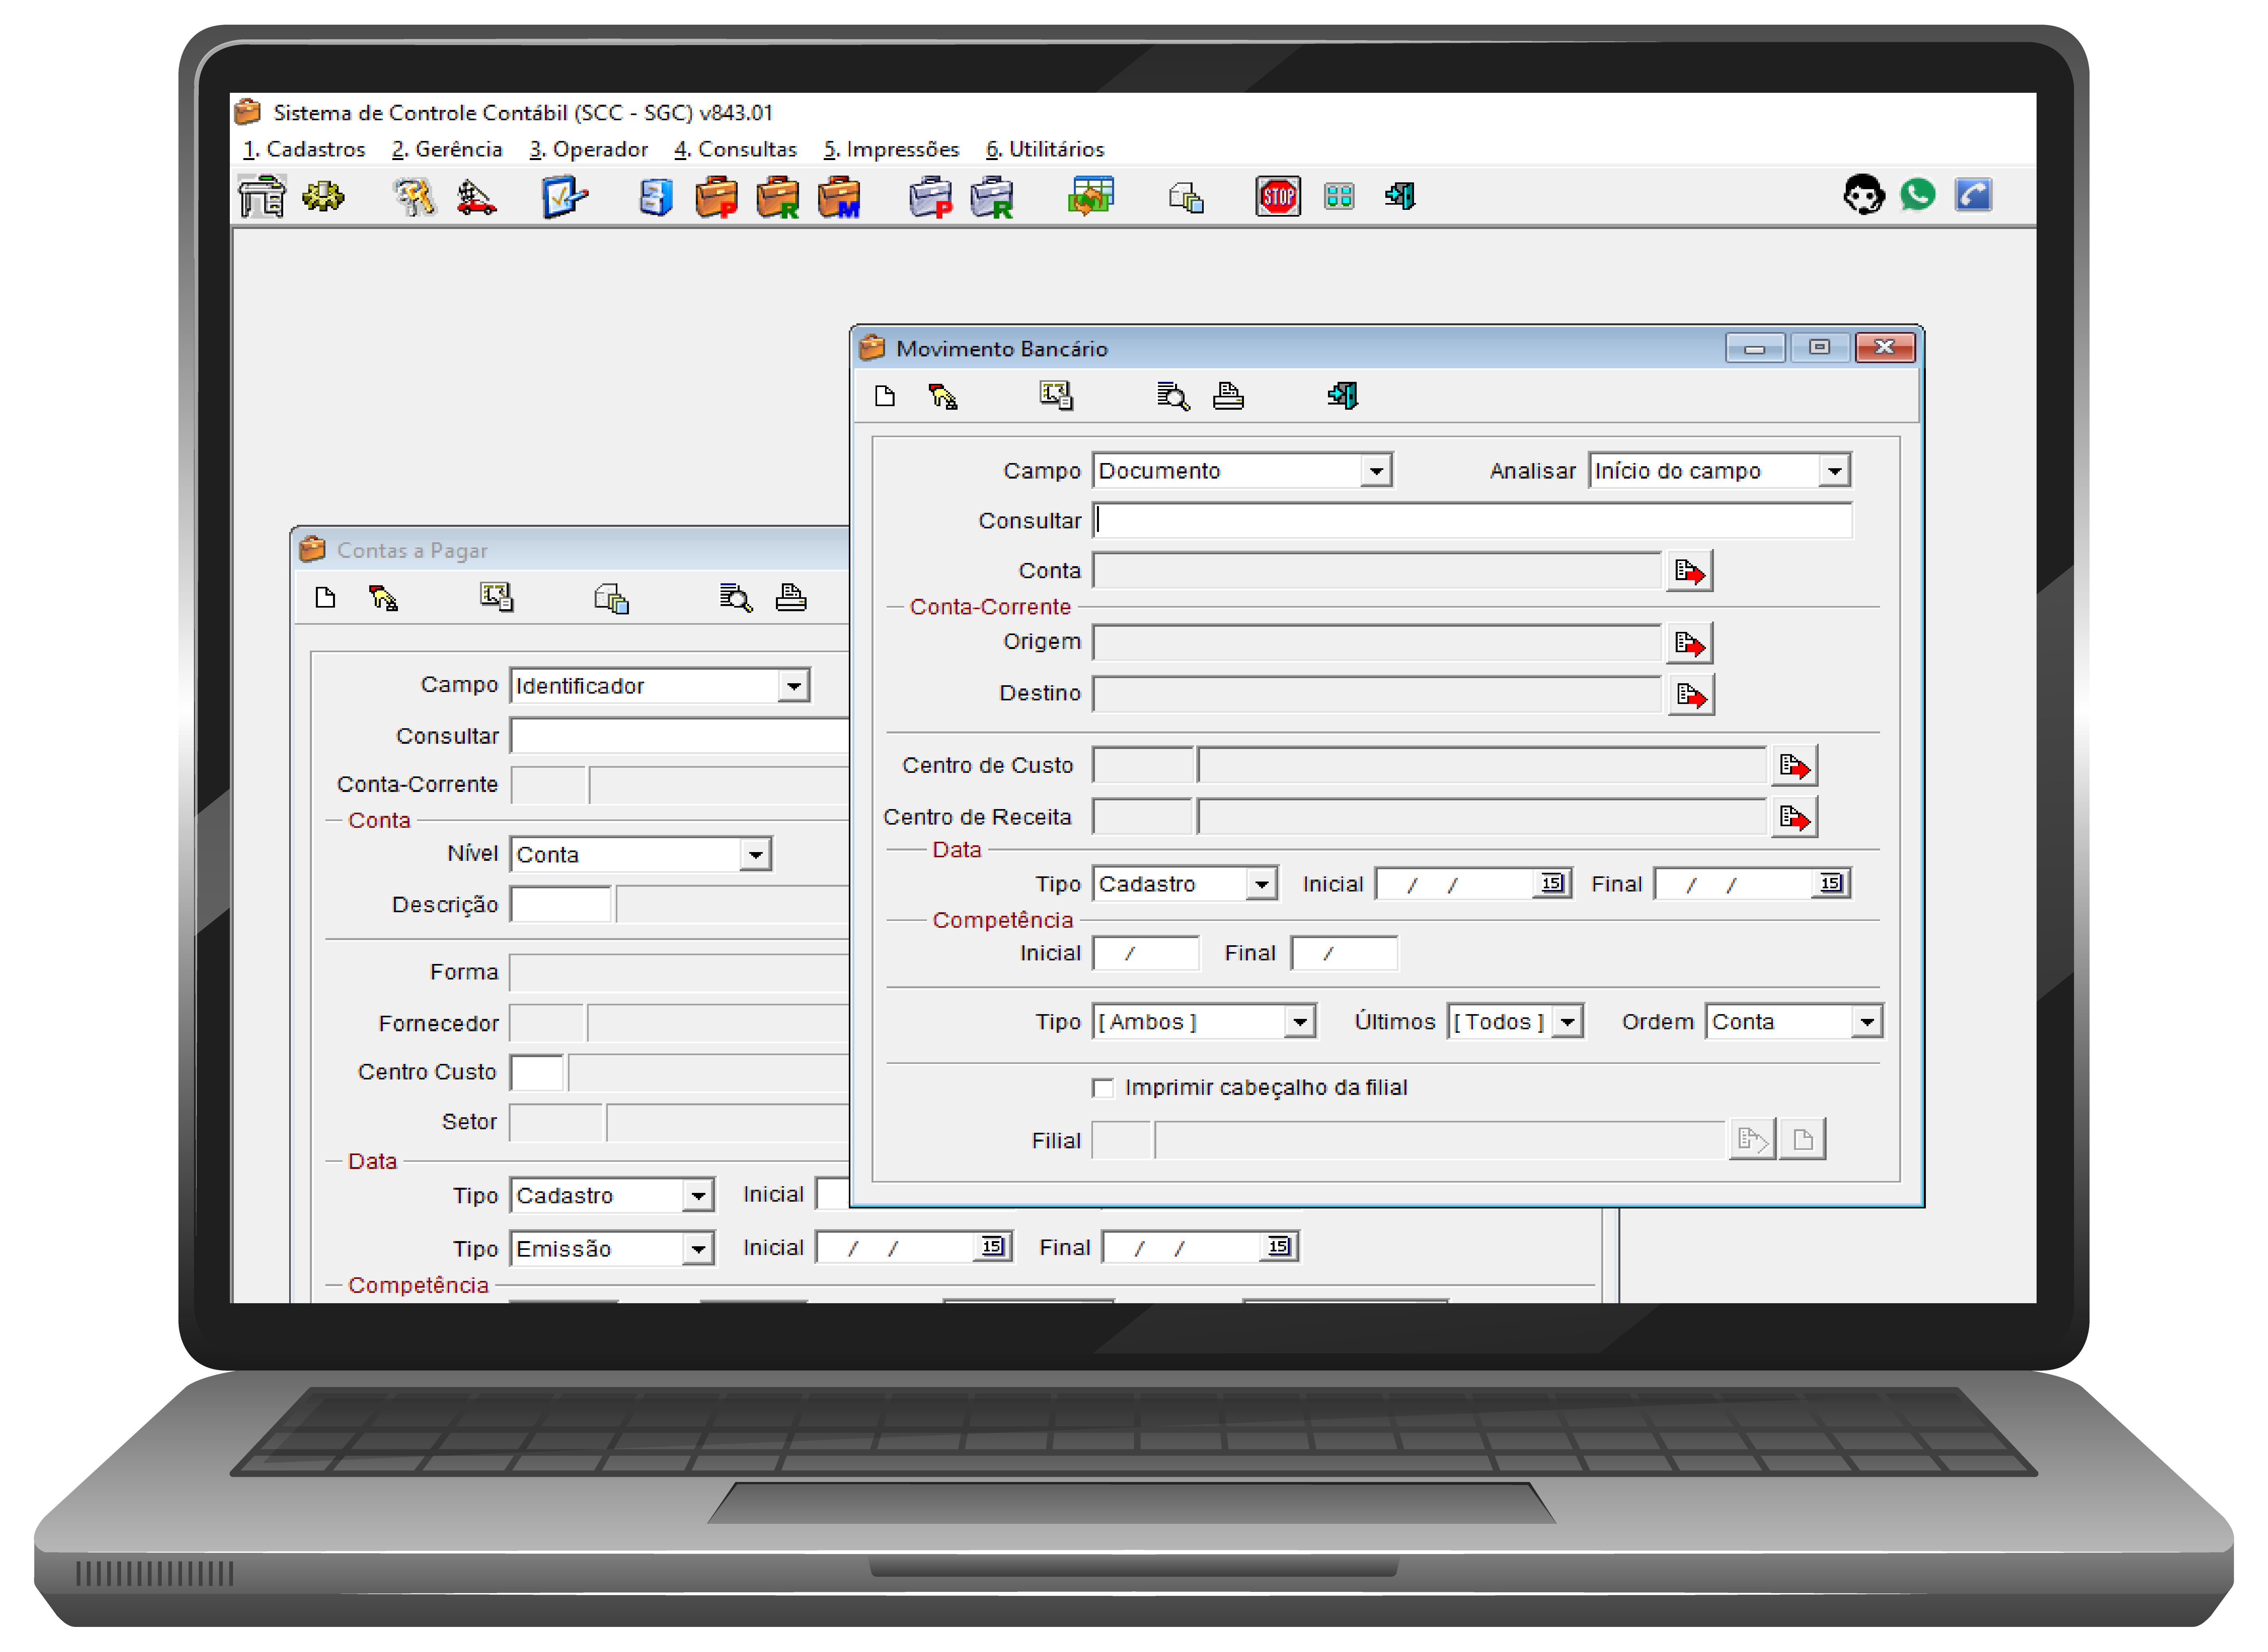This screenshot has height=1652, width=2268.
Task: Open the support face icon
Action: pos(1863,195)
